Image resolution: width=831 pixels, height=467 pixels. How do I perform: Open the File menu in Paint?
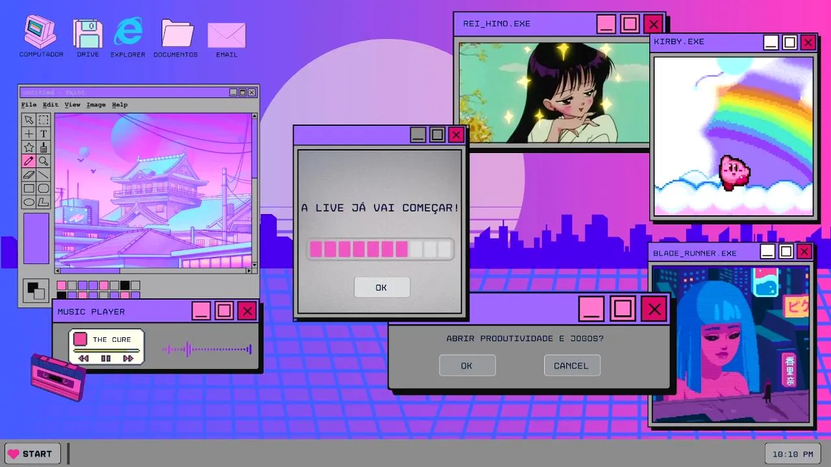click(x=29, y=104)
